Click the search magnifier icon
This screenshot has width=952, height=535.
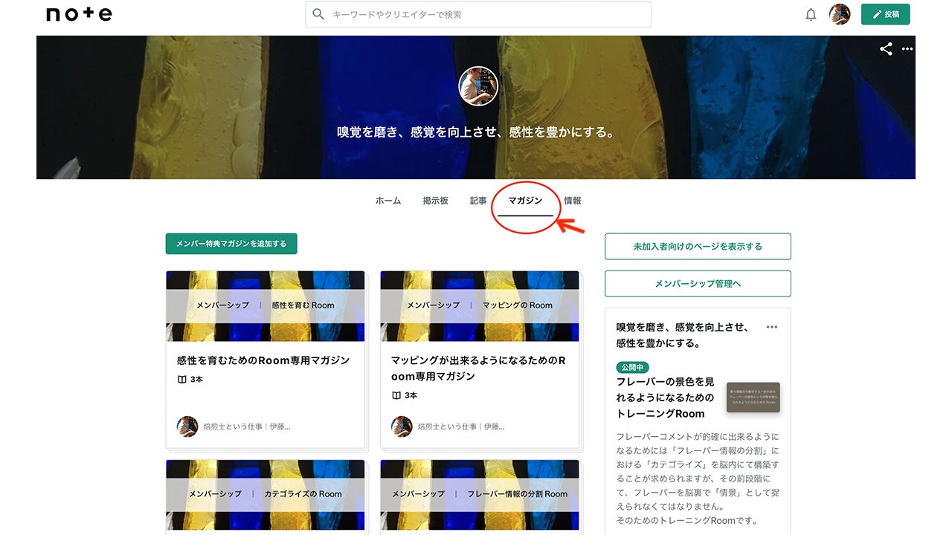pos(319,14)
